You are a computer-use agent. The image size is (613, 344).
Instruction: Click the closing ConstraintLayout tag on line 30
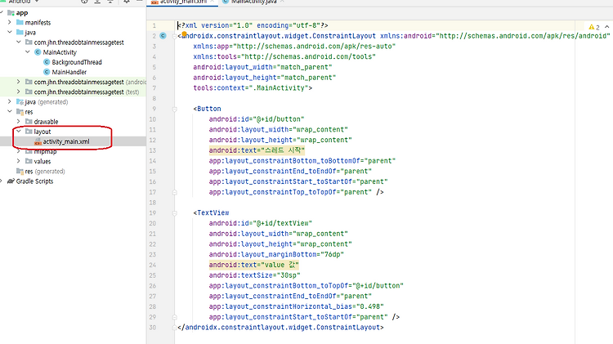click(280, 327)
